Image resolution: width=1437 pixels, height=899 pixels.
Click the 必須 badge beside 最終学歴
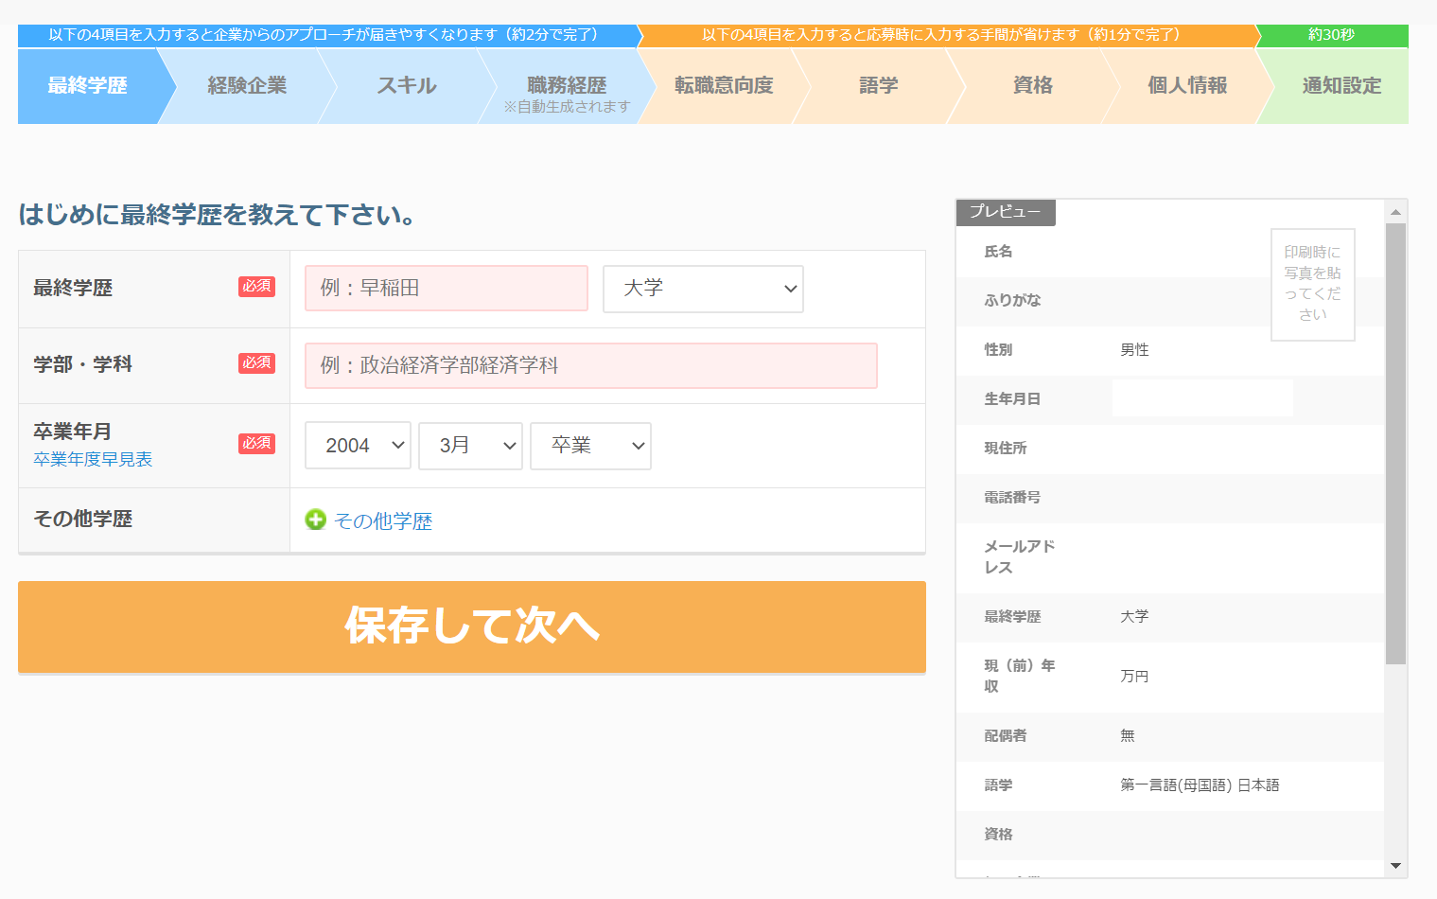click(256, 287)
